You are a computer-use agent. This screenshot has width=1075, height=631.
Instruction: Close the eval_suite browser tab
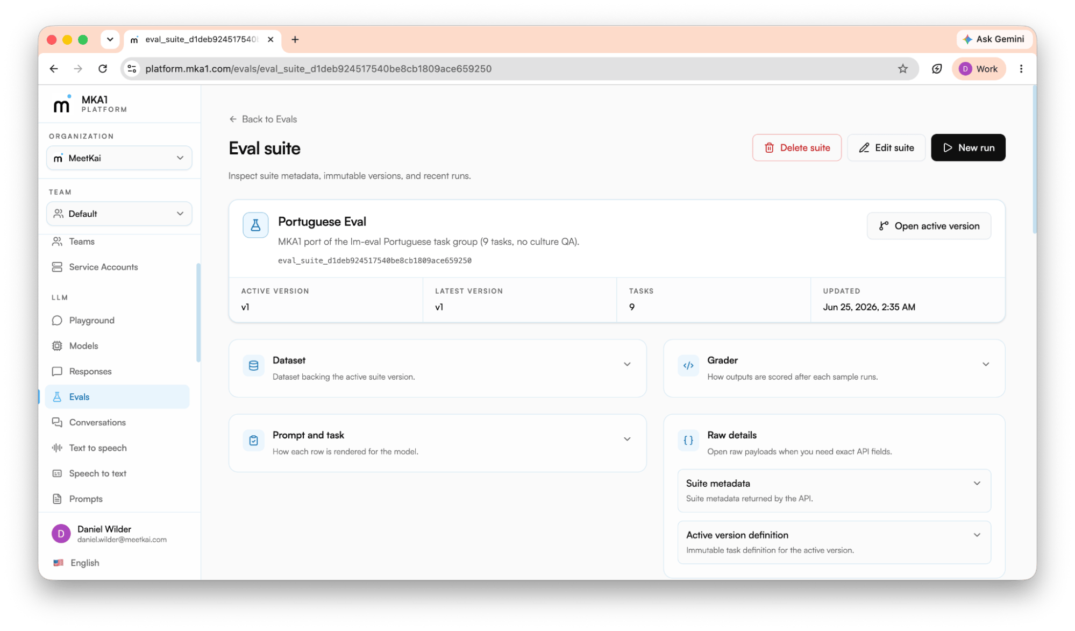pyautogui.click(x=270, y=39)
